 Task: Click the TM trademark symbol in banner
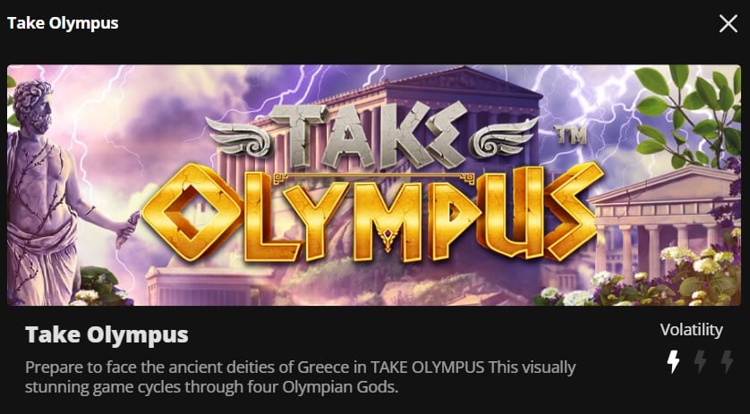[570, 135]
